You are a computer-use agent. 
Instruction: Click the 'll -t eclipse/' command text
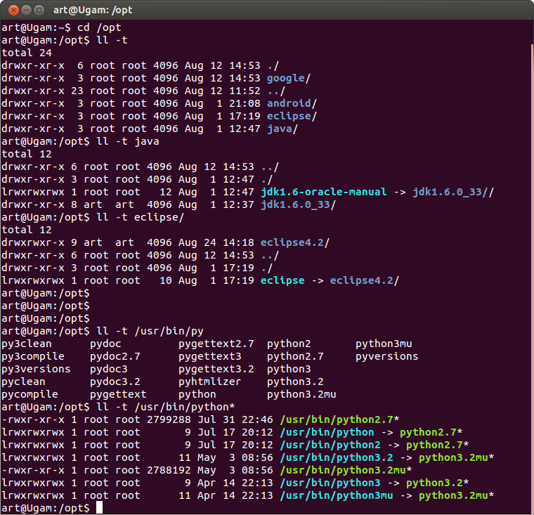(x=141, y=217)
